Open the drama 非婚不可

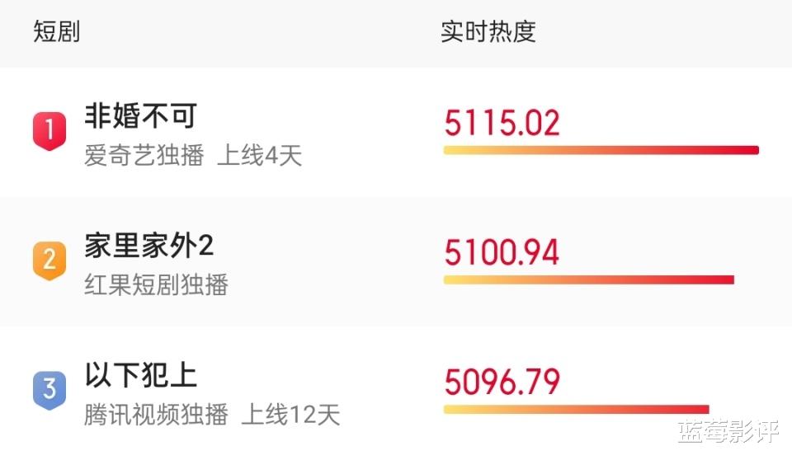pyautogui.click(x=140, y=116)
